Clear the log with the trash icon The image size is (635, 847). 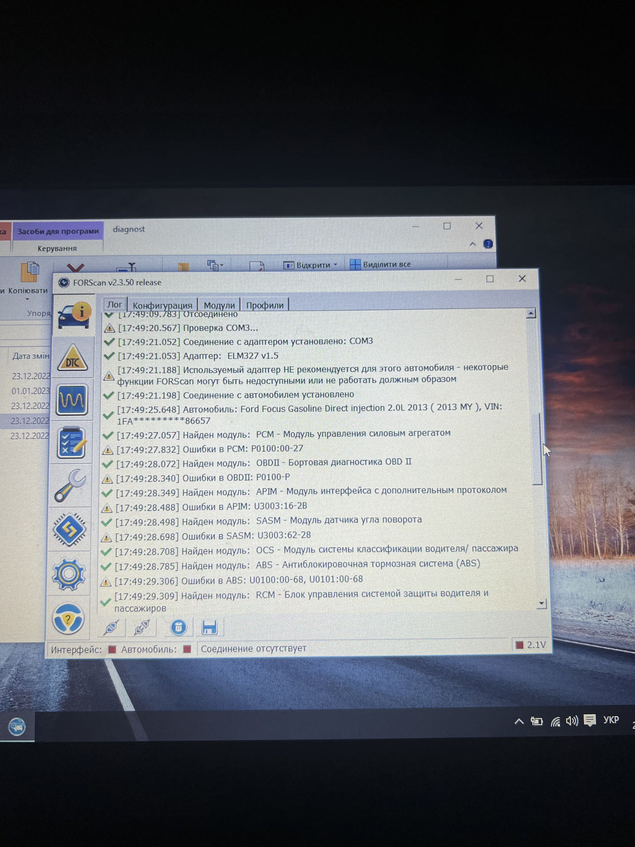178,627
